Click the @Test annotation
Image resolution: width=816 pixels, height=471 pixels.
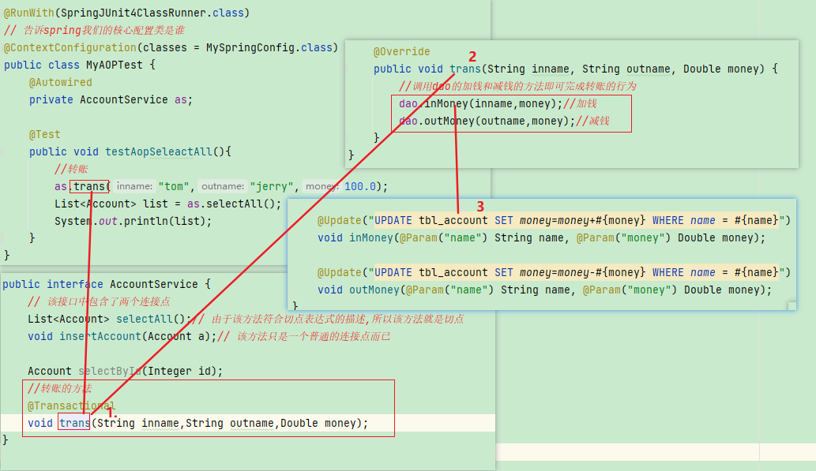click(x=45, y=135)
